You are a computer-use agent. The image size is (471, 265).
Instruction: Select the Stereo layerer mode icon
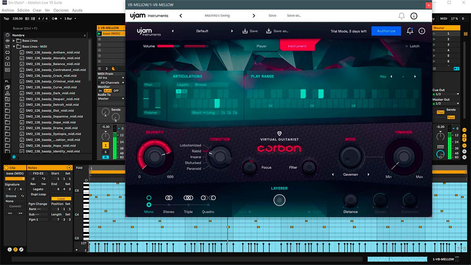coord(169,198)
